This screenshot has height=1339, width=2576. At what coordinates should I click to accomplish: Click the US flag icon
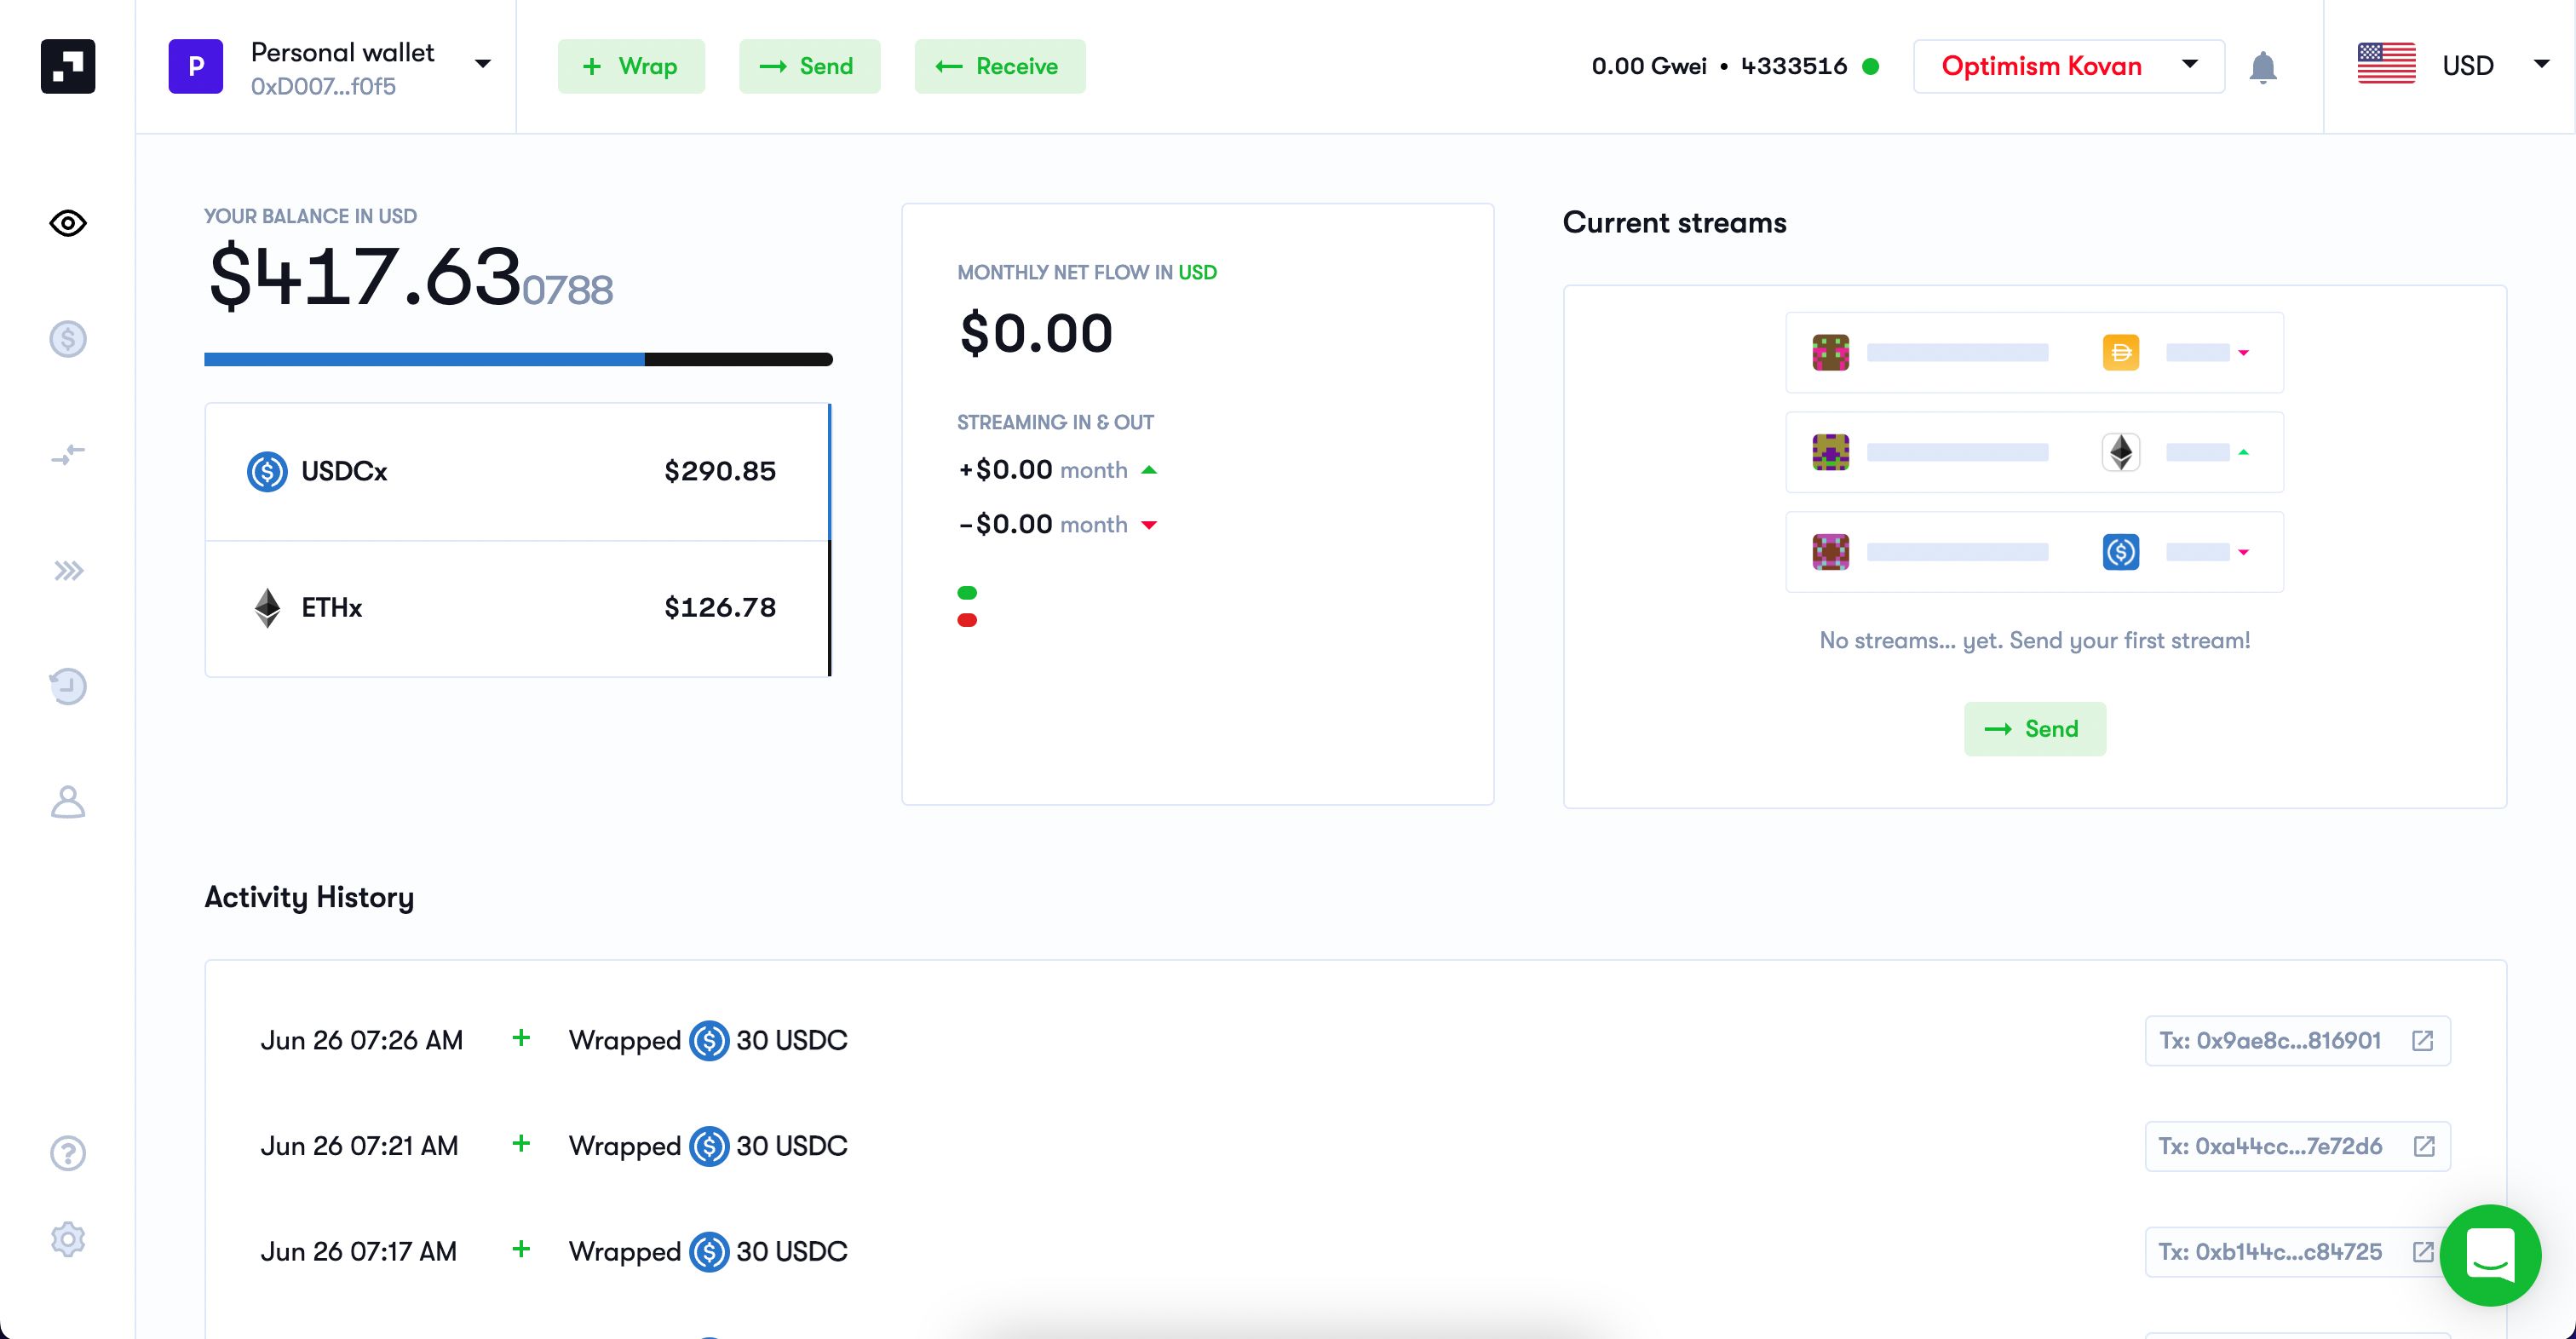tap(2386, 63)
